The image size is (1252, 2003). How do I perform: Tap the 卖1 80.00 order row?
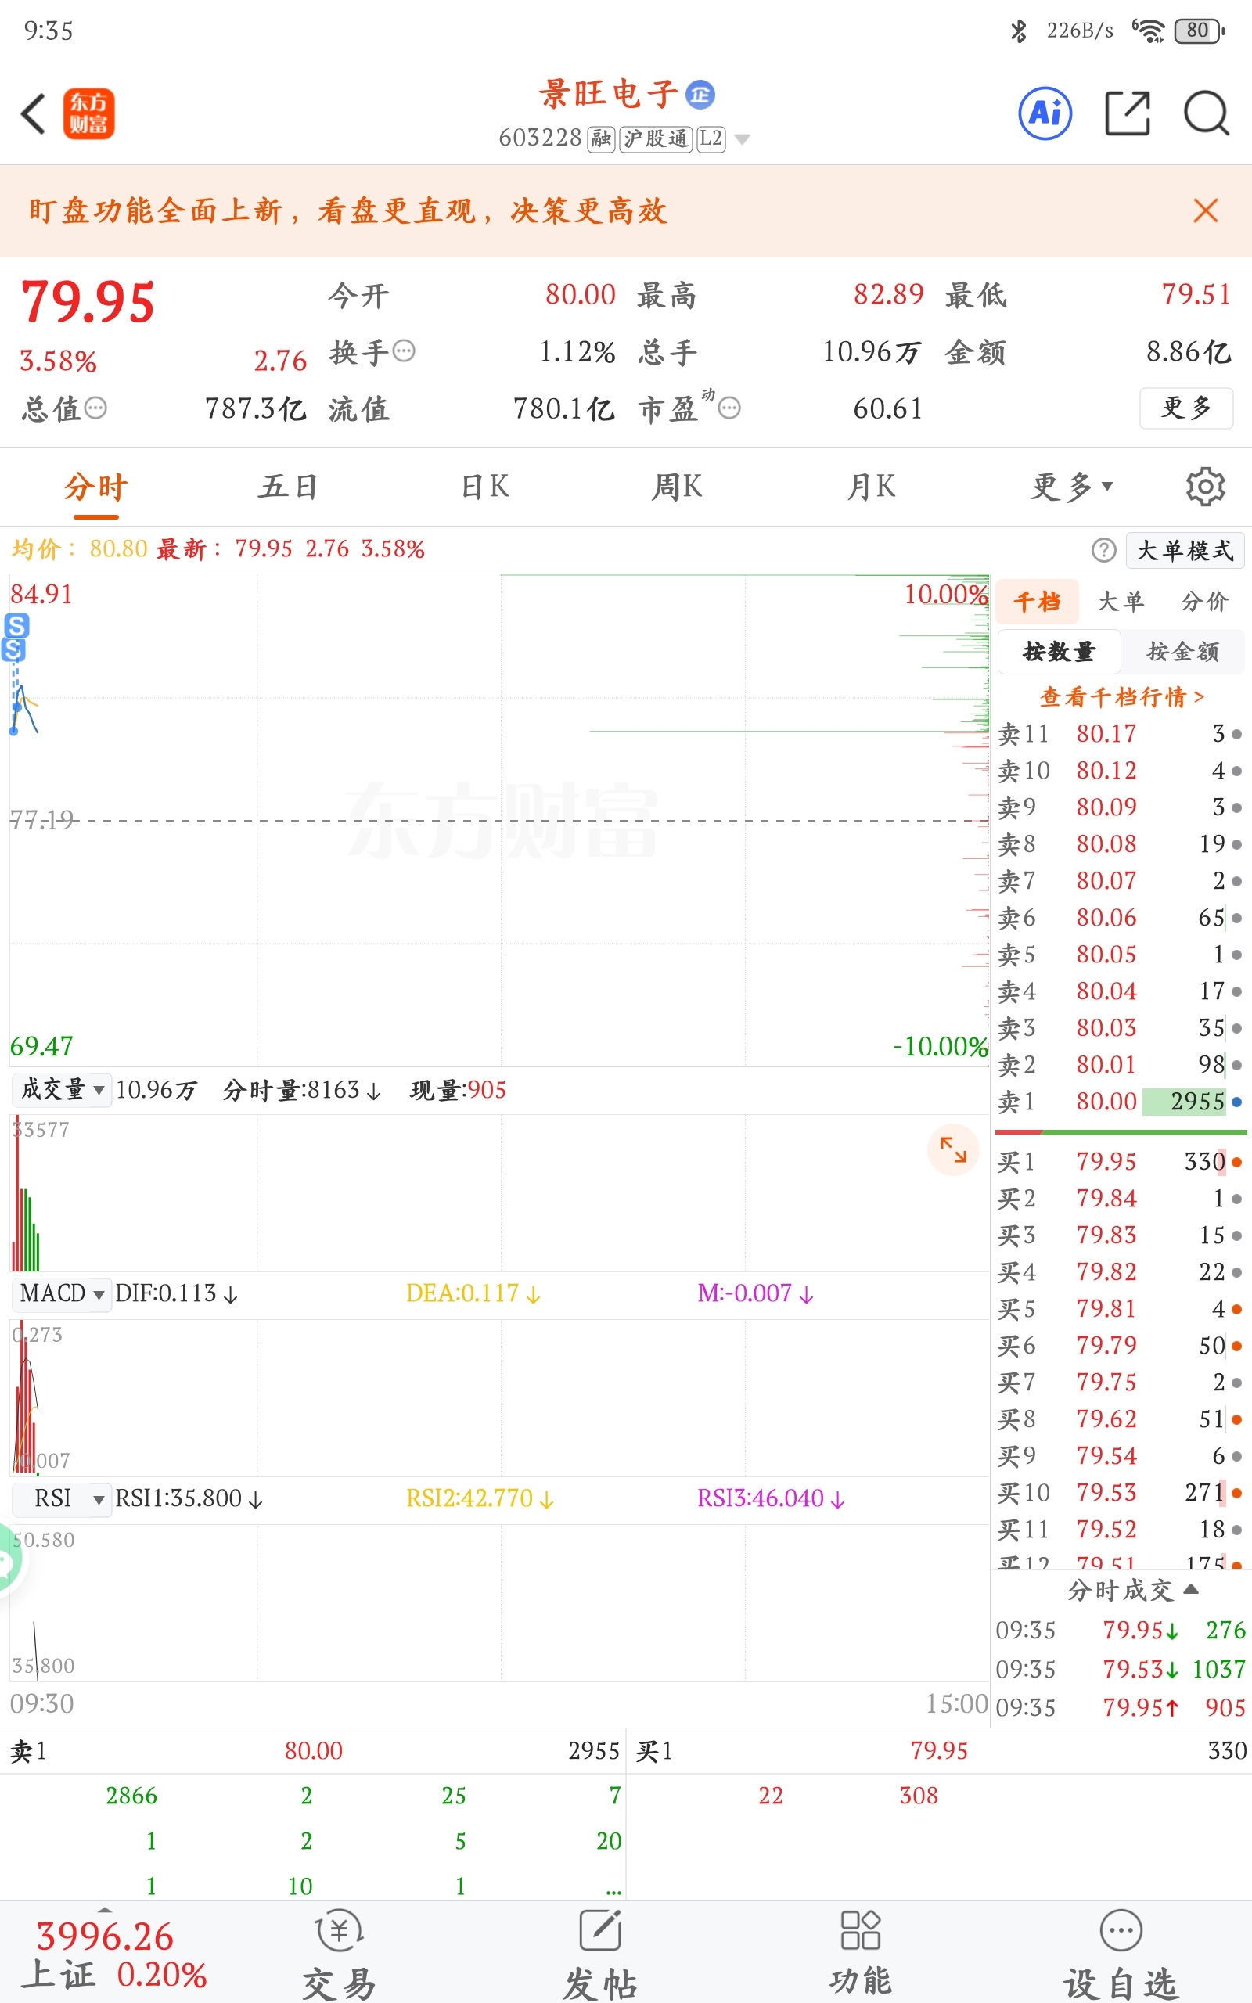click(1120, 1102)
